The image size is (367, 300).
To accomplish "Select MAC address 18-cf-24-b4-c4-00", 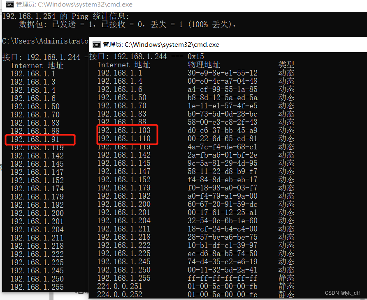I will [222, 229].
